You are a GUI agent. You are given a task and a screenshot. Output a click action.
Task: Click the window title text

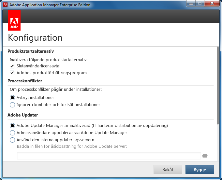(x=50, y=5)
